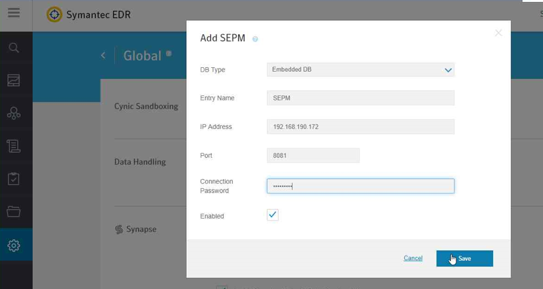Image resolution: width=543 pixels, height=289 pixels.
Task: Click the Synapse icon in the settings list
Action: coord(119,229)
